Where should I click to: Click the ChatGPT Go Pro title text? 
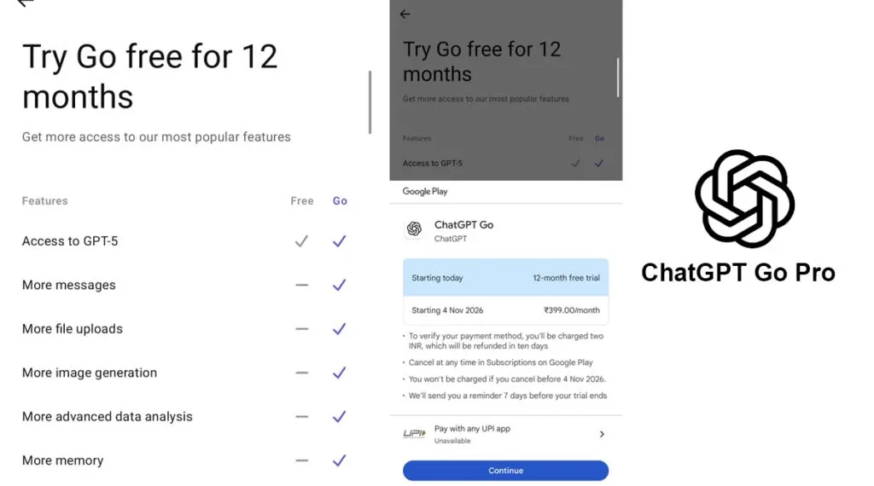tap(737, 272)
